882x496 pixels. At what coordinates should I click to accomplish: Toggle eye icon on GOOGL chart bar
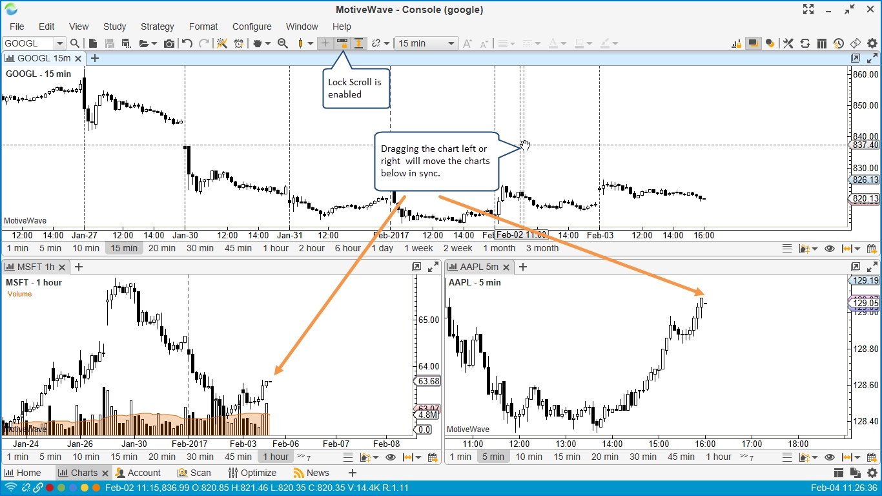pyautogui.click(x=830, y=249)
